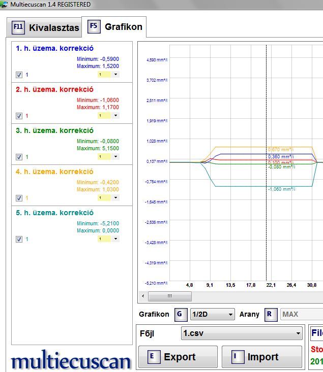The height and width of the screenshot is (372, 323).
Task: Uncheck the 2. h. üzema. korrekció checkbox
Action: click(x=19, y=116)
